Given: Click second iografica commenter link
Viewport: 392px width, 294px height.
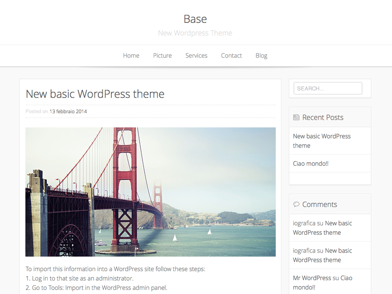Looking at the screenshot, I should pyautogui.click(x=304, y=250).
